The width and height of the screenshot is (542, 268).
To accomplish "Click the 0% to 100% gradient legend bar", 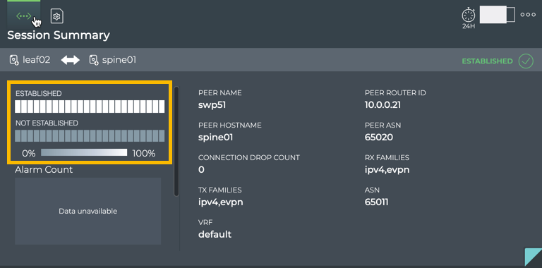I will (x=84, y=152).
